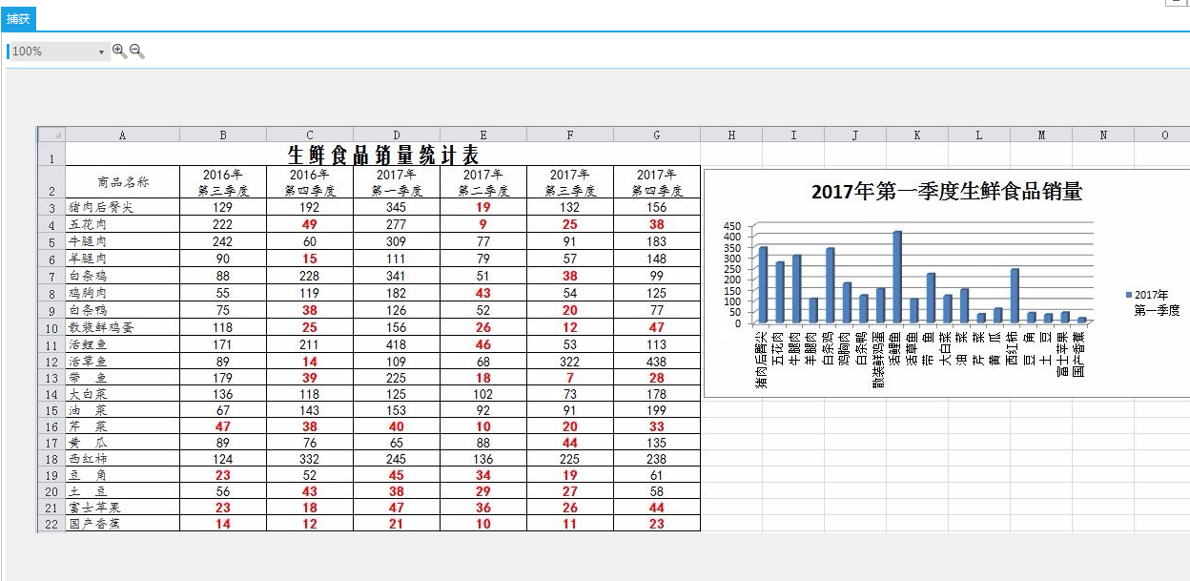Click the spreadsheet select-all corner box

[x=51, y=135]
